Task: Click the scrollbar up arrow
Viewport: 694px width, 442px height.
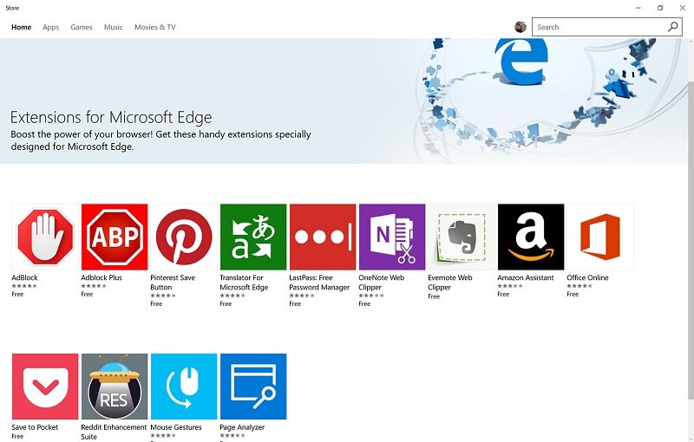Action: point(691,41)
